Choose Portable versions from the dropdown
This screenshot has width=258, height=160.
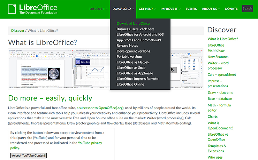pos(129,57)
